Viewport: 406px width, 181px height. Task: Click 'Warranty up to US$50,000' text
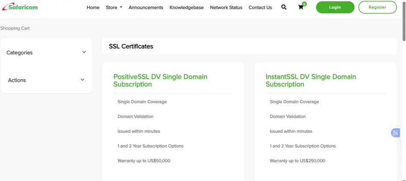[144, 161]
